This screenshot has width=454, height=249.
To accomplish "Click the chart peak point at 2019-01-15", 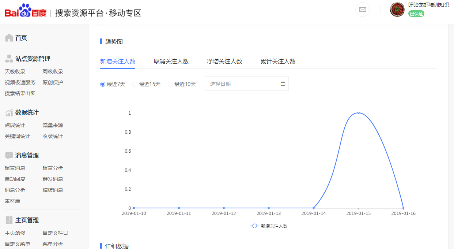I will [x=358, y=113].
